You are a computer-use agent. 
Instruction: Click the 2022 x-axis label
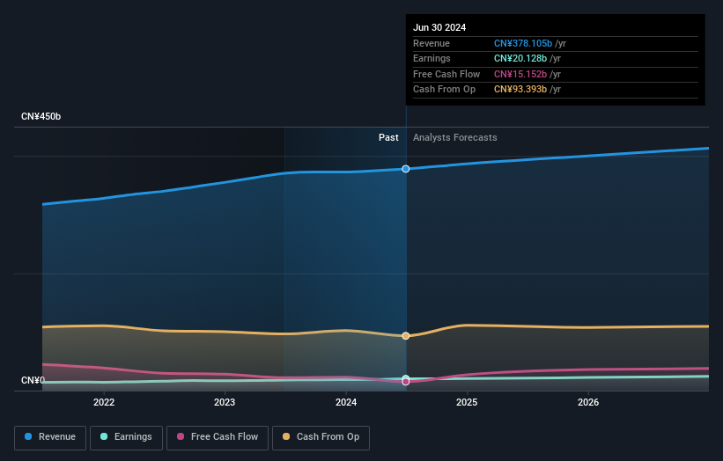[104, 402]
